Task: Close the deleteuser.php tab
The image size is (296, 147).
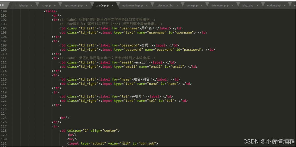Action: click(233, 5)
